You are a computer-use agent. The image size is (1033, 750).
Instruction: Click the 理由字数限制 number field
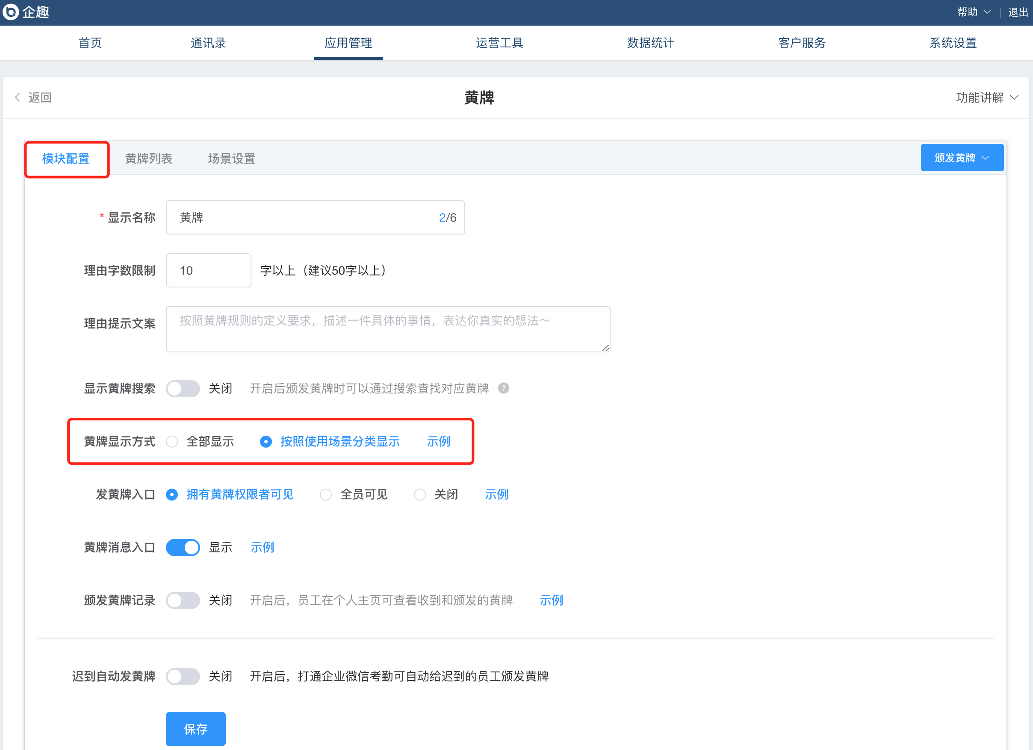pos(208,271)
